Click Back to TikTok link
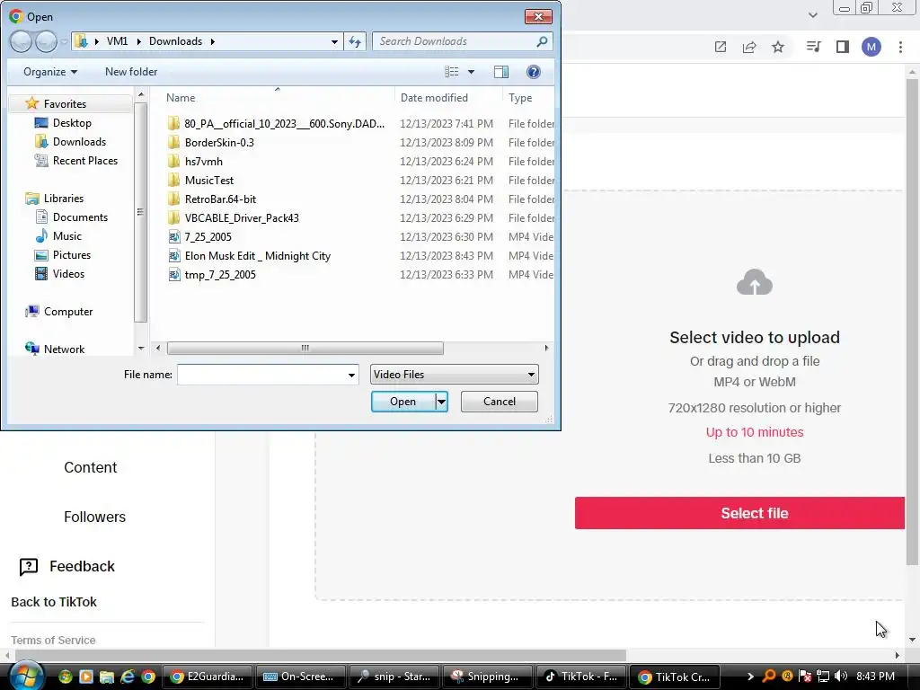Viewport: 920px width, 690px height. (x=54, y=602)
